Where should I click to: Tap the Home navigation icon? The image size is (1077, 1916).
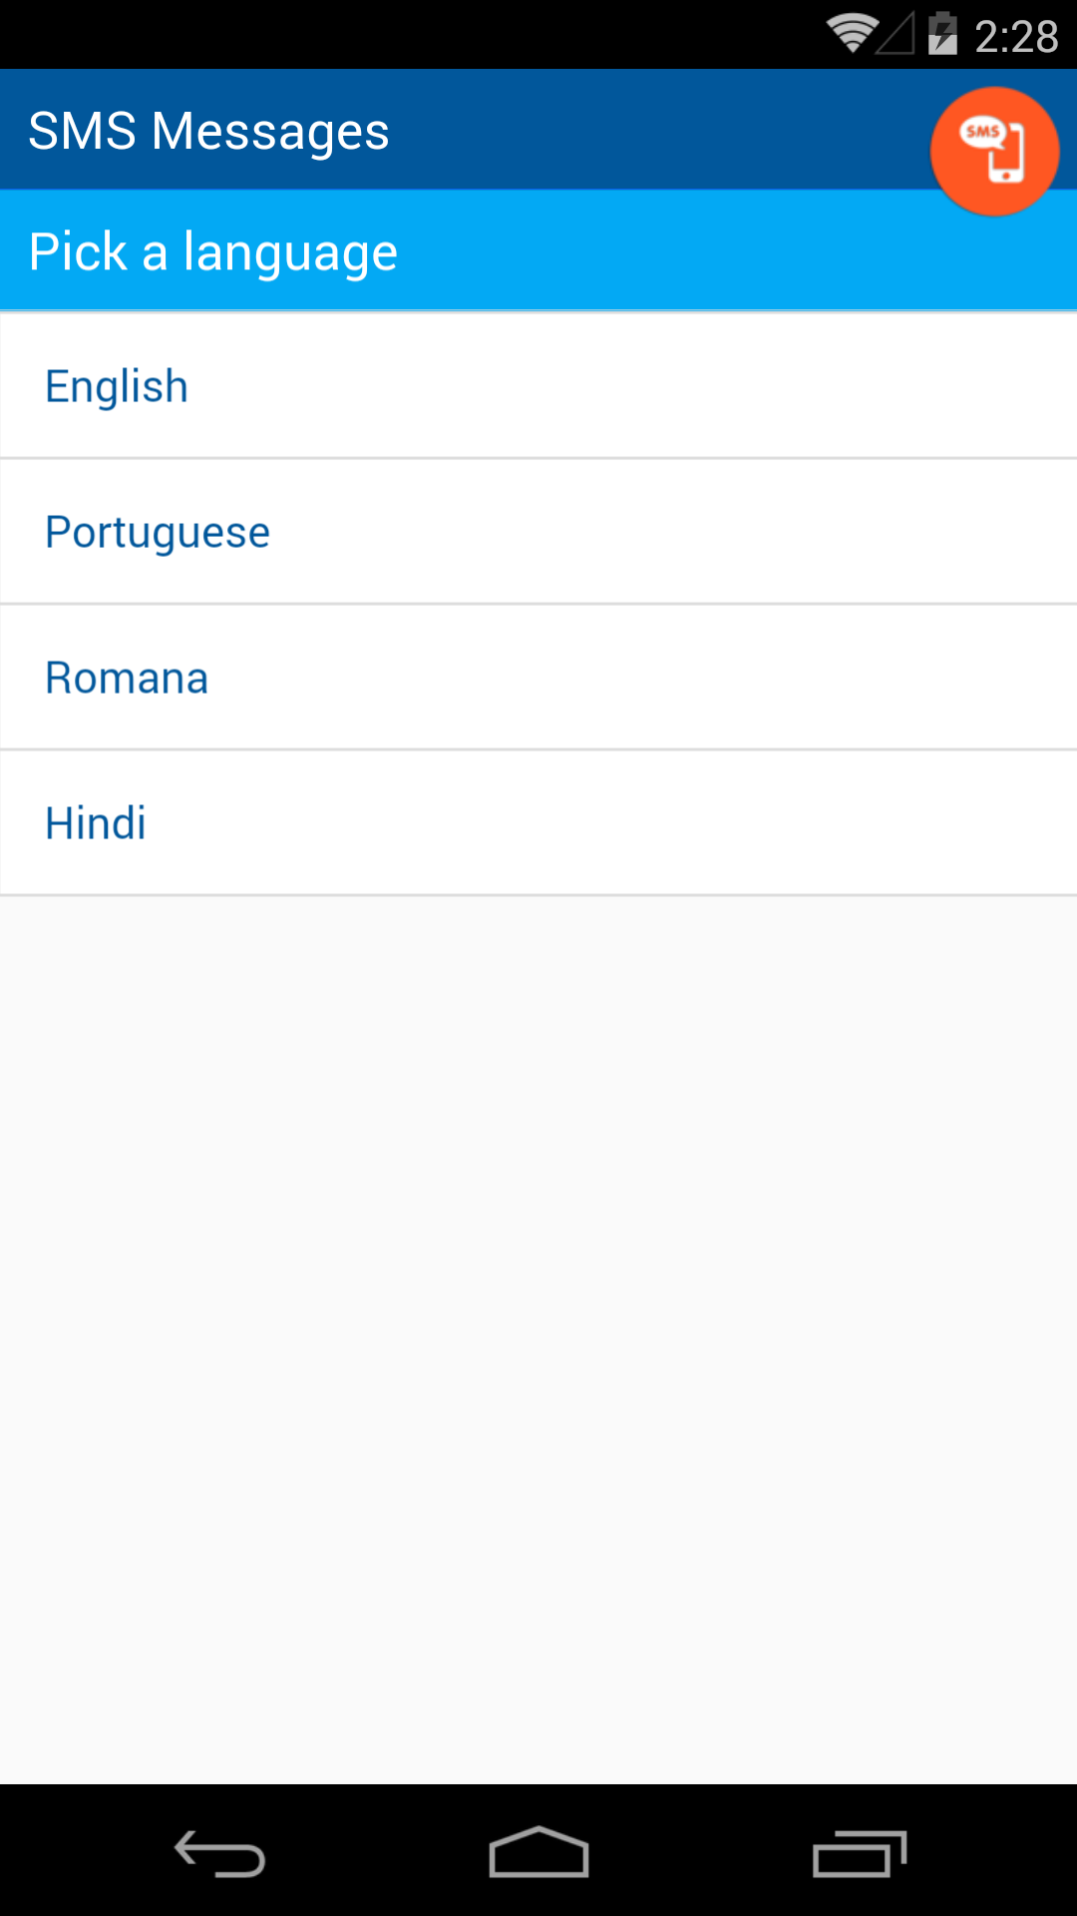tap(538, 1853)
